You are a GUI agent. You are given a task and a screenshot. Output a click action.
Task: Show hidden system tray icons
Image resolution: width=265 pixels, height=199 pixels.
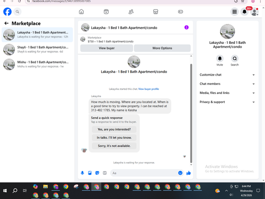pyautogui.click(x=226, y=191)
